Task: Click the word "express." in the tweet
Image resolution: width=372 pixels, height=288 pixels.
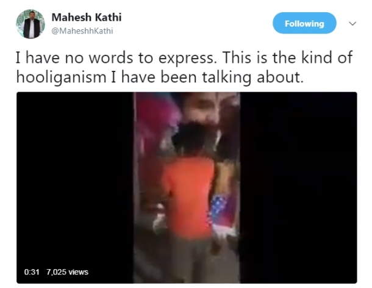Action: click(x=188, y=58)
